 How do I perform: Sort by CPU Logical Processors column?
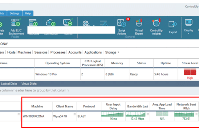93,63
